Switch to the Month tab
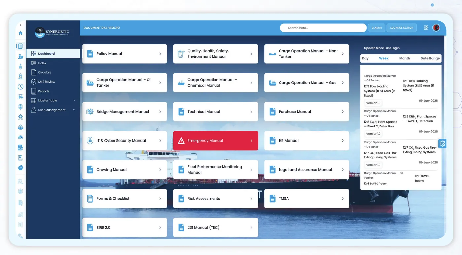Image resolution: width=462 pixels, height=255 pixels. (405, 58)
